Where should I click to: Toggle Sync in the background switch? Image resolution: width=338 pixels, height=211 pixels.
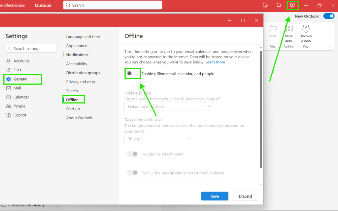coord(132,173)
